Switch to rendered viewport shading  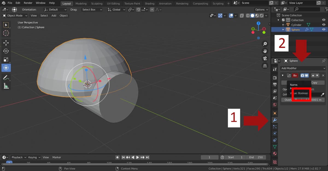coord(261,16)
